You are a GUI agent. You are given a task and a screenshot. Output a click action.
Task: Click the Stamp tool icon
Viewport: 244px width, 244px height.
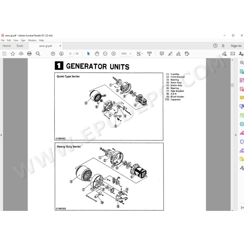coord(187,54)
